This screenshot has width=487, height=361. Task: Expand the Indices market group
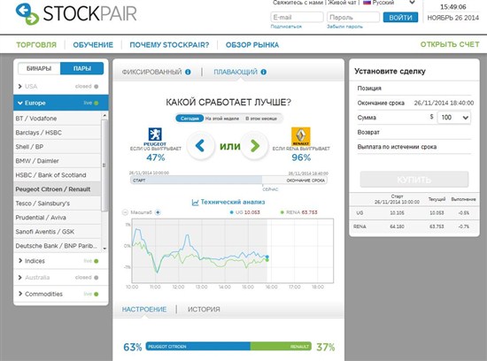[61, 261]
